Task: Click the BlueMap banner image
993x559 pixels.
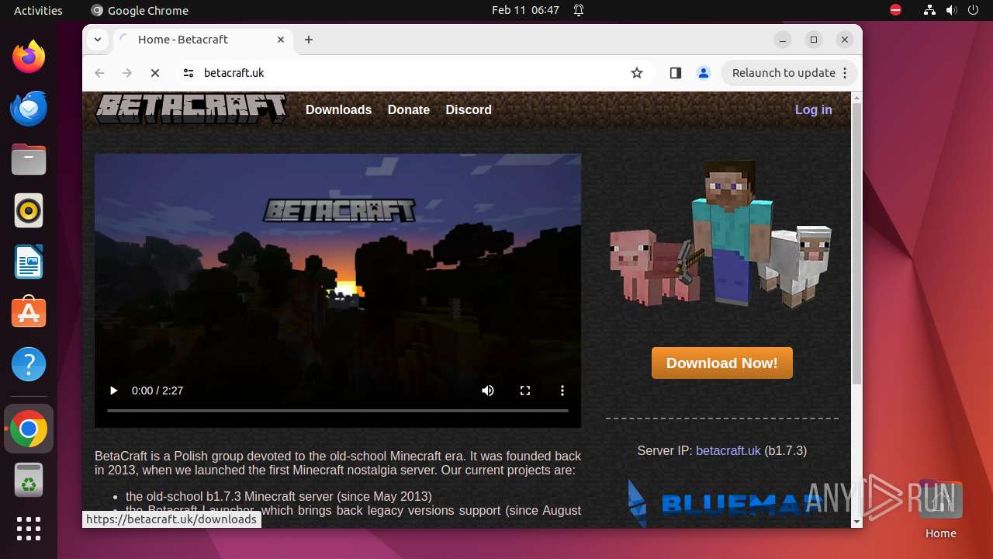Action: [721, 503]
